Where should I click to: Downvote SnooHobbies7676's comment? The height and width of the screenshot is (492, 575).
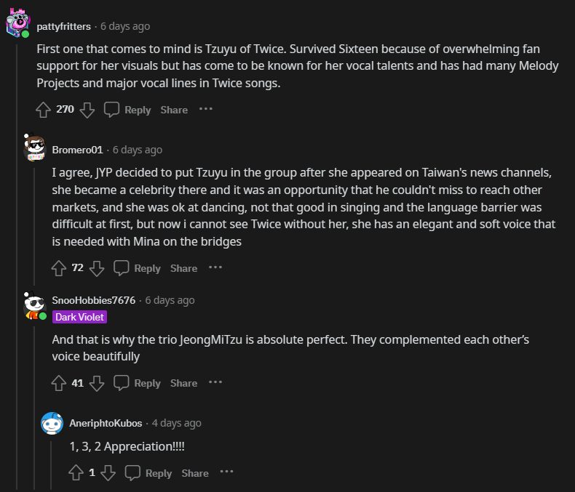pyautogui.click(x=97, y=383)
